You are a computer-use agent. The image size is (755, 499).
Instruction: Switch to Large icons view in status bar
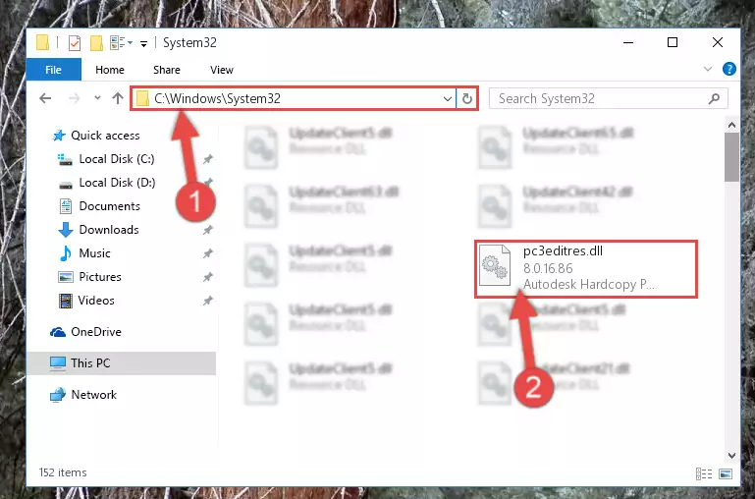tap(726, 474)
